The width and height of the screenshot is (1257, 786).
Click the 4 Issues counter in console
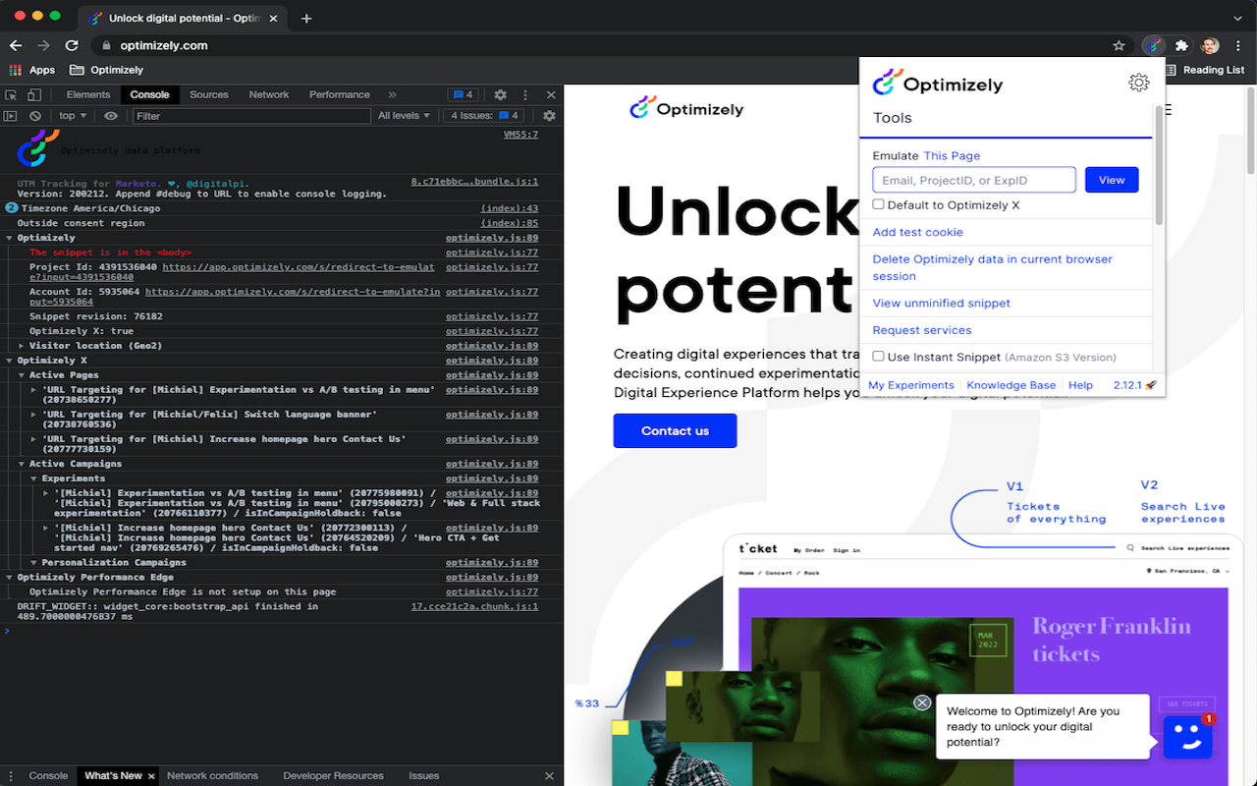(x=484, y=116)
